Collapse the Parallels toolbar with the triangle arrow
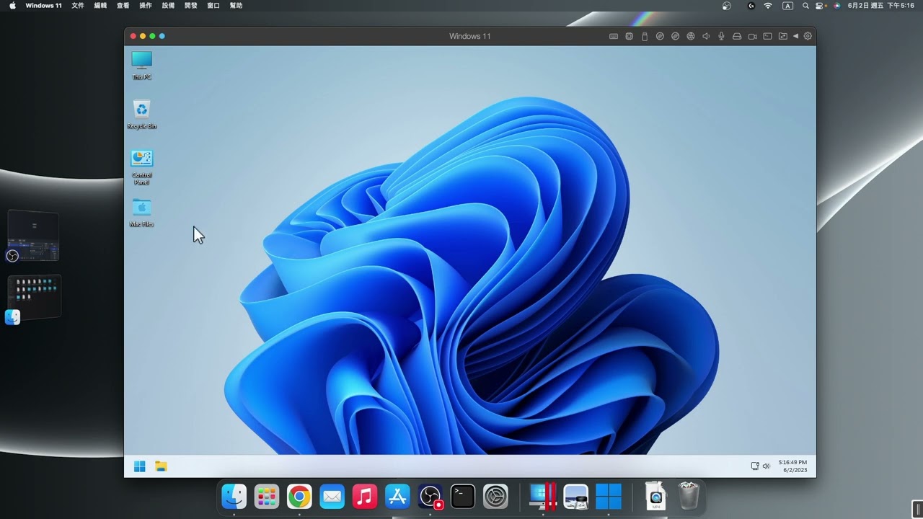Viewport: 923px width, 519px height. click(796, 36)
